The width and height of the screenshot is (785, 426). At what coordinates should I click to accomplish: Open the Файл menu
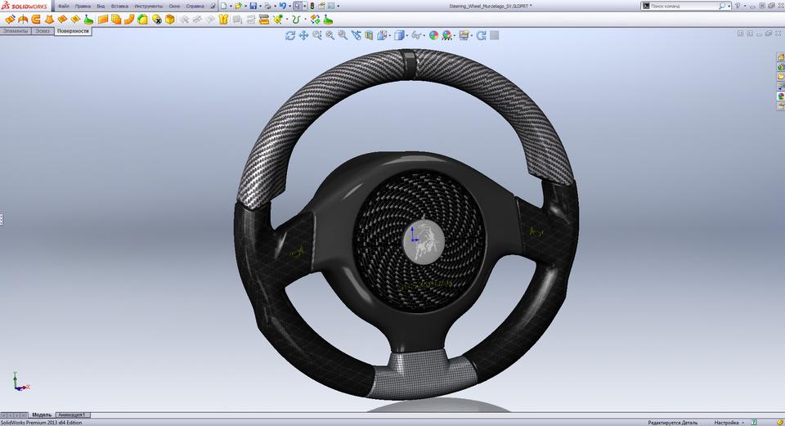[x=64, y=6]
